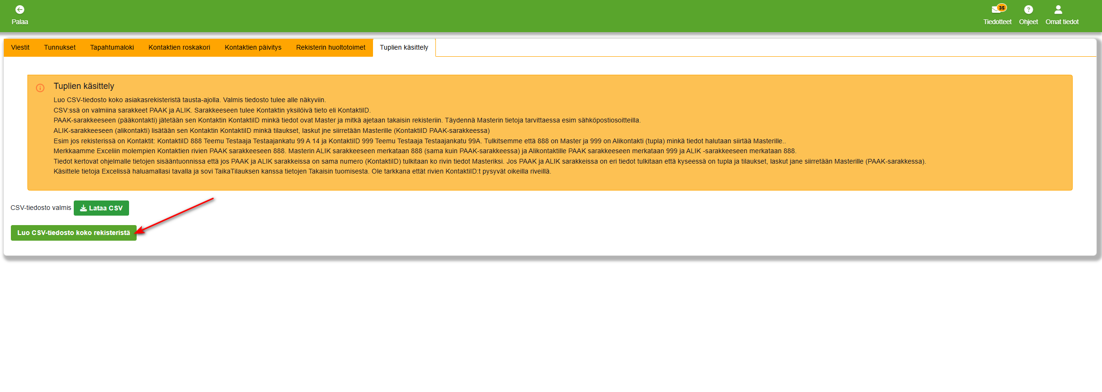This screenshot has height=392, width=1102.
Task: Open the Kontaktien päivitys tab
Action: click(x=253, y=47)
